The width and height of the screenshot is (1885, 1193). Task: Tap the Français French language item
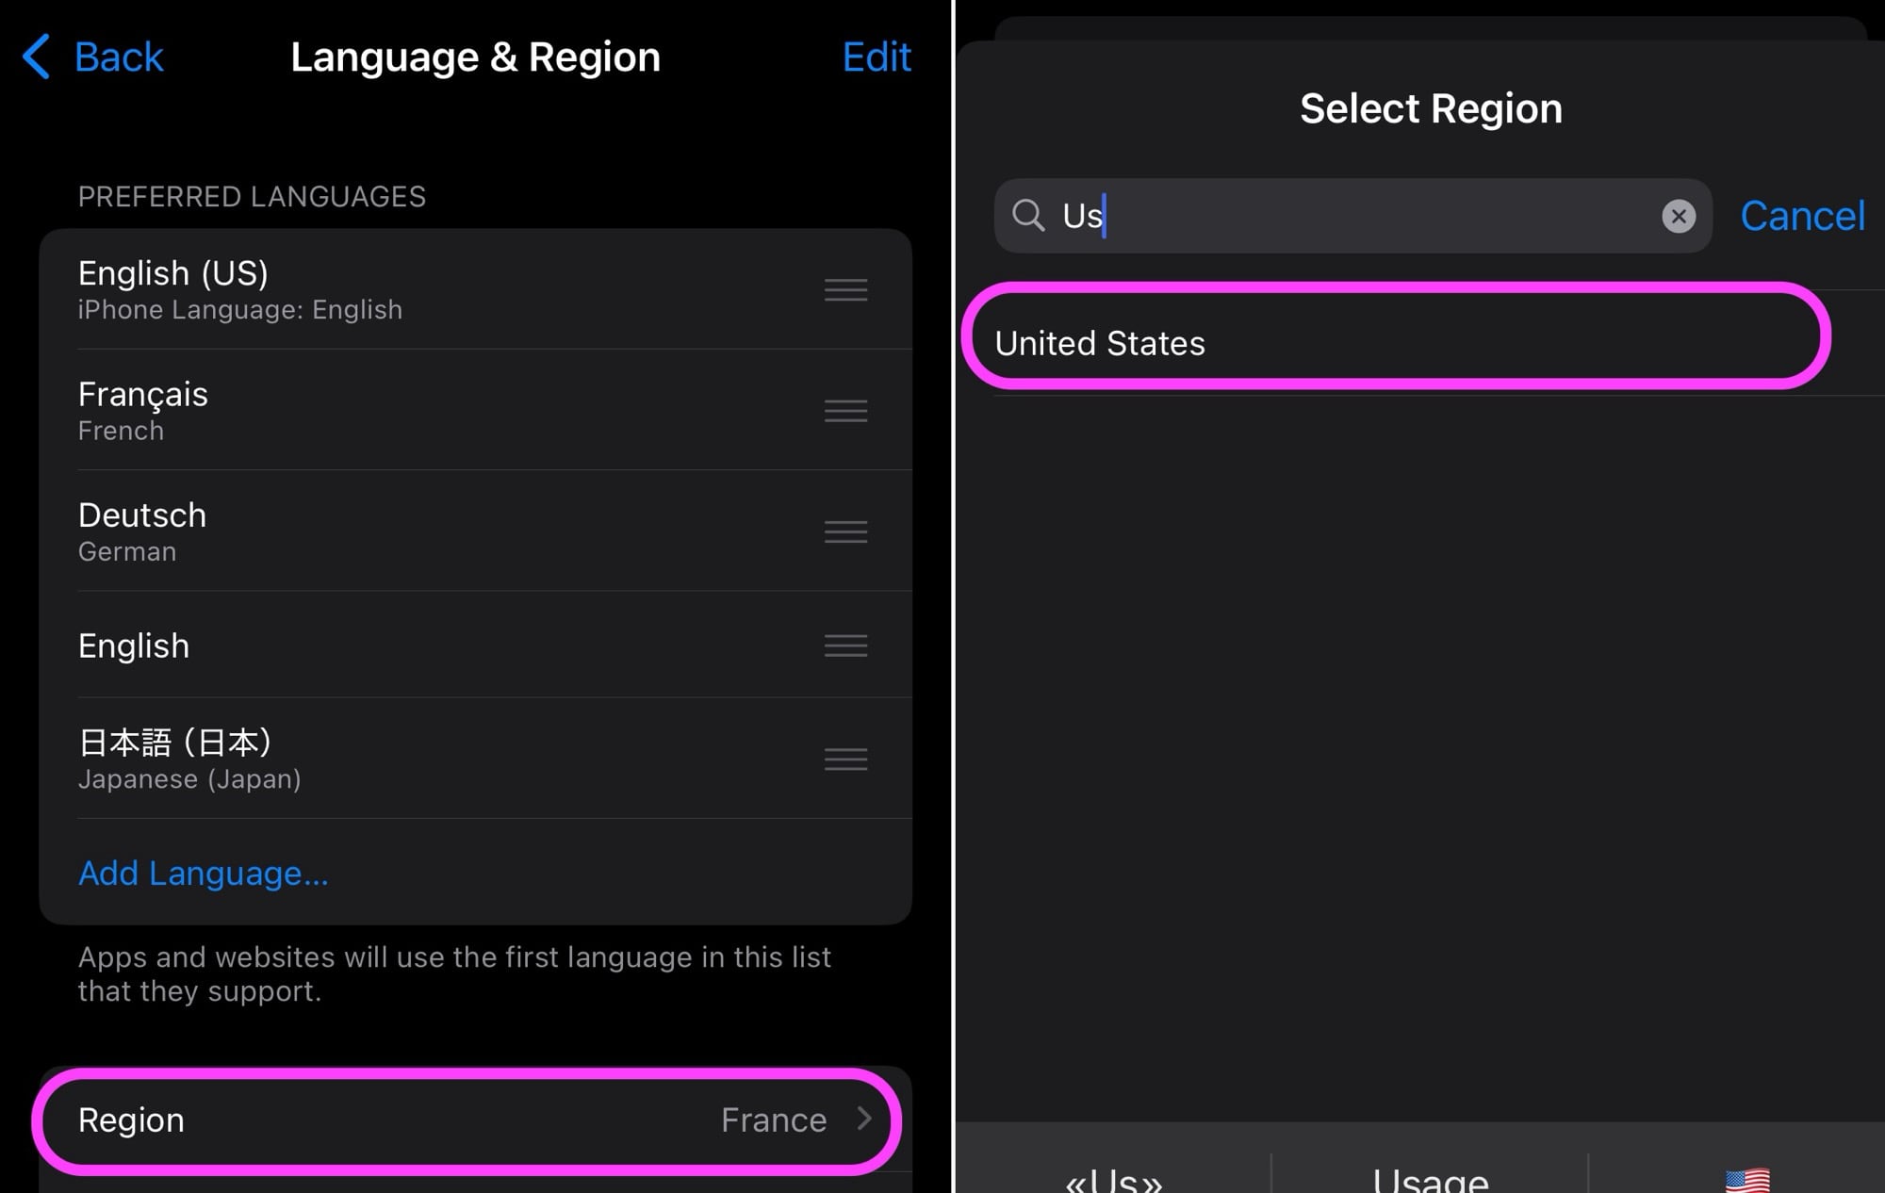475,410
